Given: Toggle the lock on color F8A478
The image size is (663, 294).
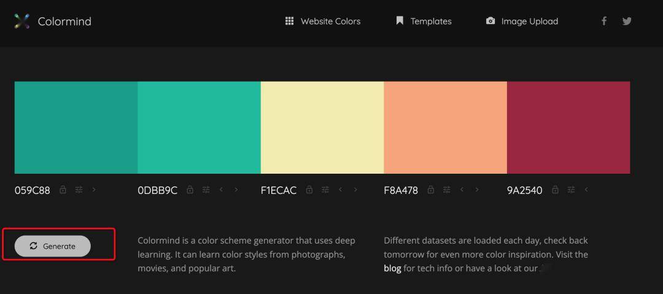Looking at the screenshot, I should [x=431, y=190].
